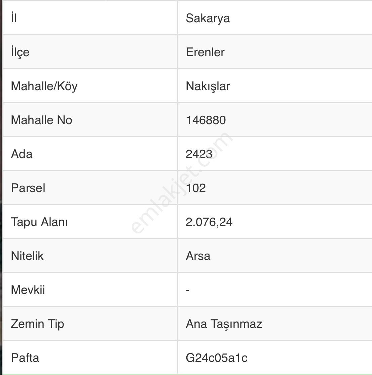This screenshot has height=375, width=372.
Task: Click the "Nakışlar" neighborhood value
Action: tap(208, 86)
